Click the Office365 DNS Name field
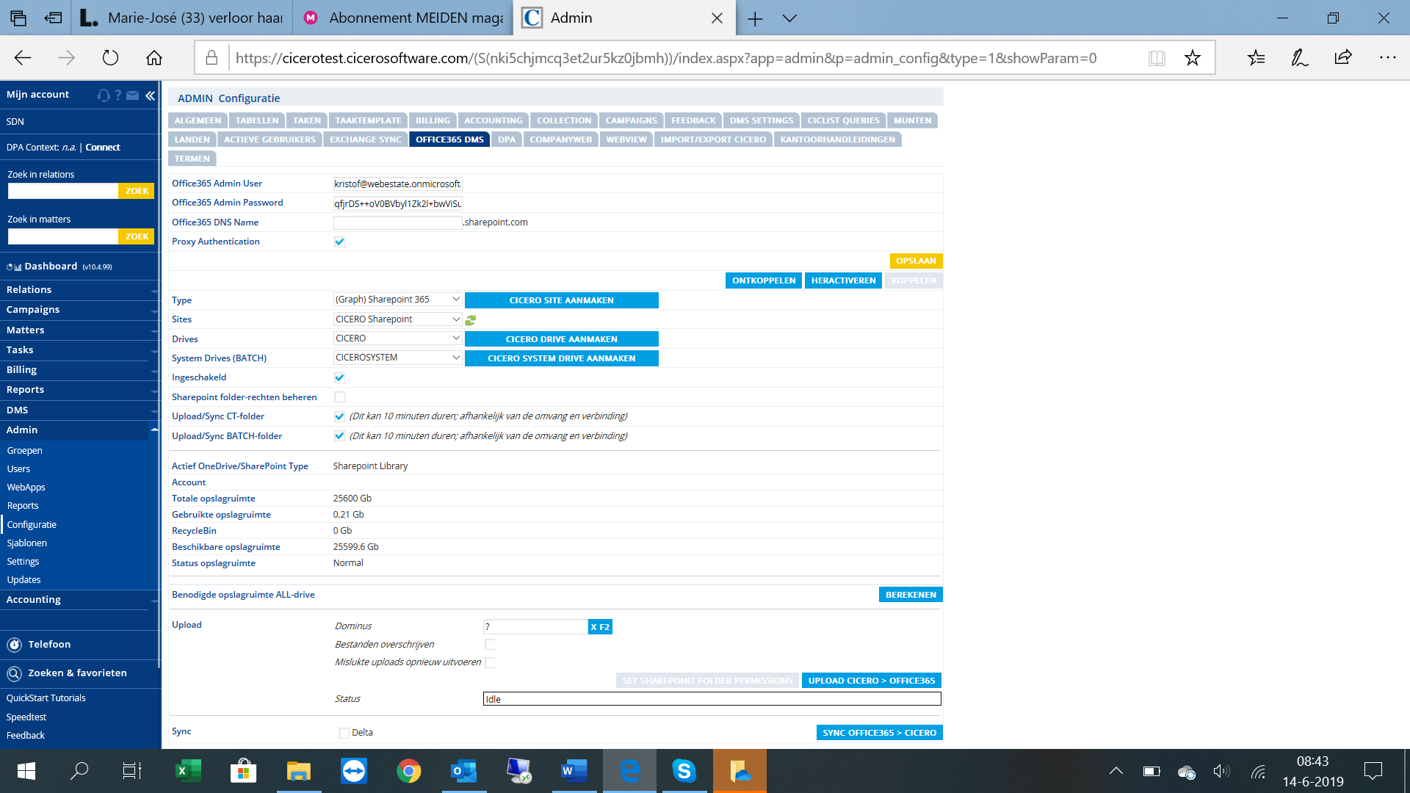The width and height of the screenshot is (1410, 793). [397, 222]
